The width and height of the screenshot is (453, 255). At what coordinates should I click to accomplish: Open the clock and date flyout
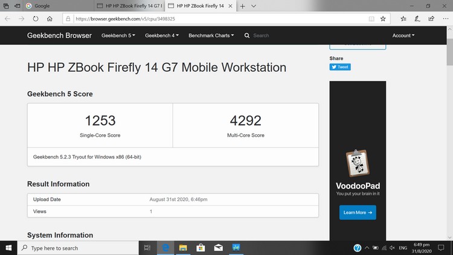pyautogui.click(x=422, y=248)
